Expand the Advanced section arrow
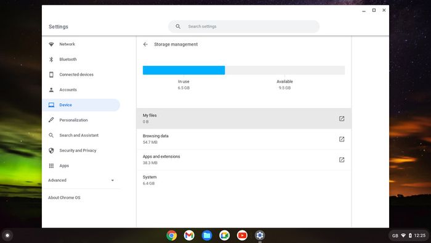 click(x=113, y=180)
